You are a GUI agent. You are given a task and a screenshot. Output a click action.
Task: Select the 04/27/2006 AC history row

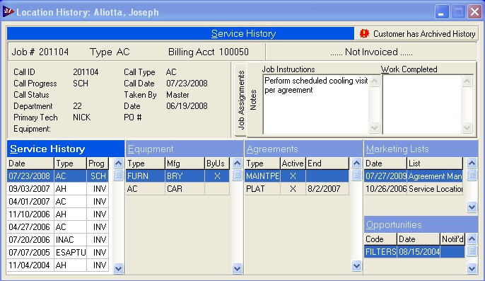[57, 226]
